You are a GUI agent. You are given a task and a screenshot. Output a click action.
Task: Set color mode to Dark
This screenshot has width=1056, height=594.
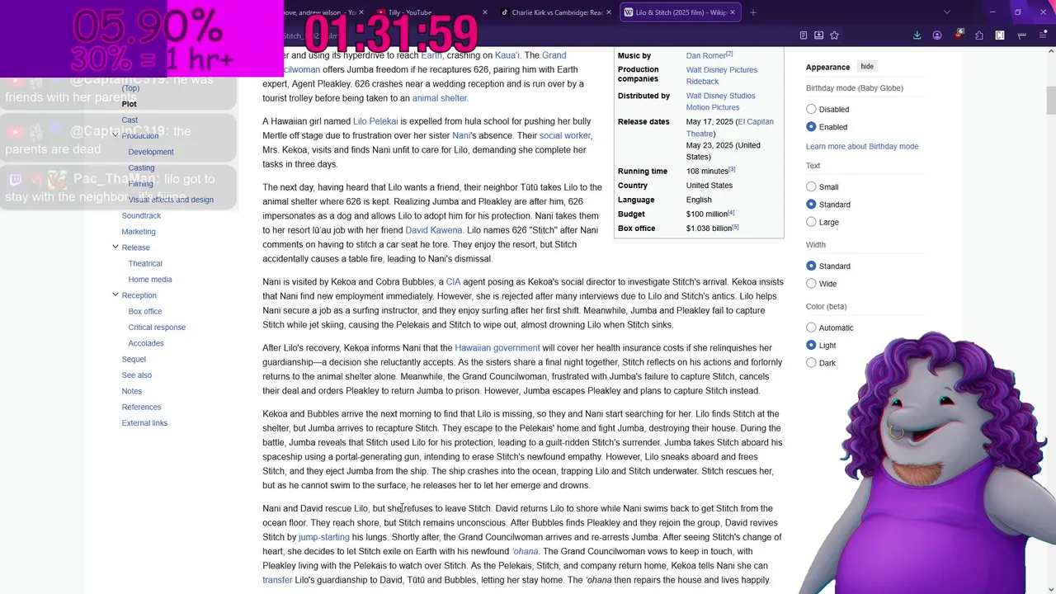pos(811,363)
